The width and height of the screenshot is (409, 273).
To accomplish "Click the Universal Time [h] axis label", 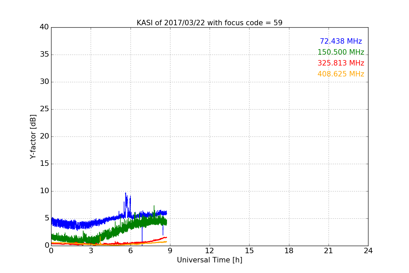I will coord(210,260).
